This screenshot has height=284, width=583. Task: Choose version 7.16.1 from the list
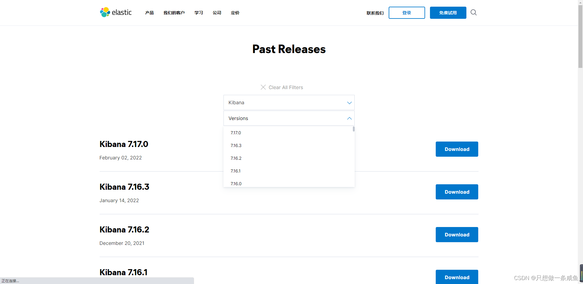pyautogui.click(x=235, y=171)
